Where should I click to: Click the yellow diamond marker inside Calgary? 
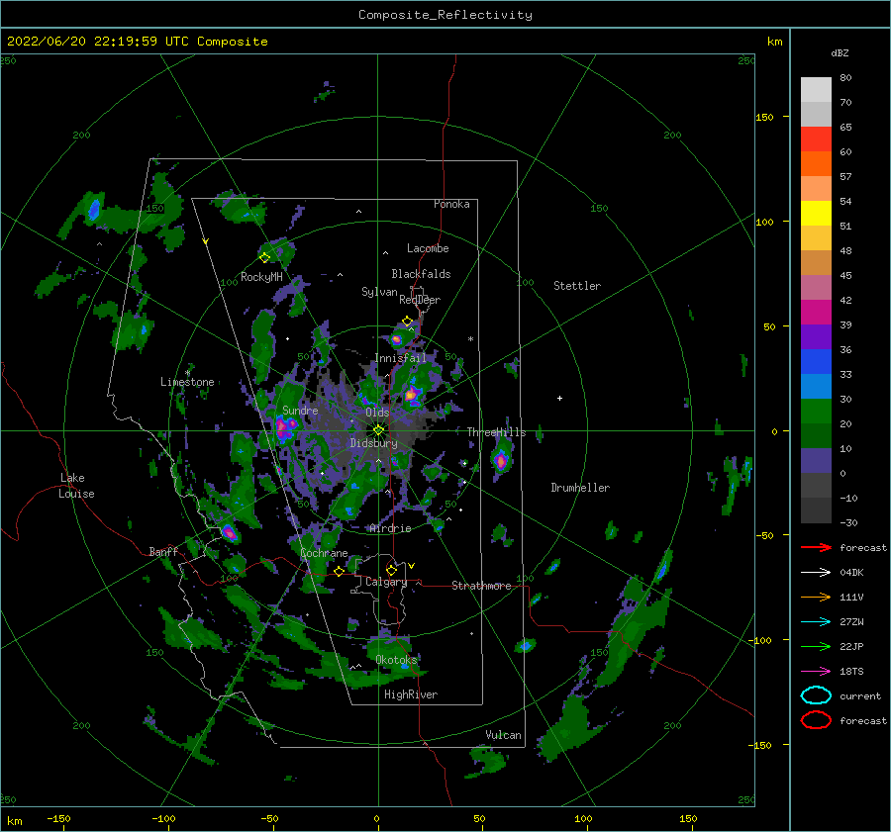coord(391,570)
